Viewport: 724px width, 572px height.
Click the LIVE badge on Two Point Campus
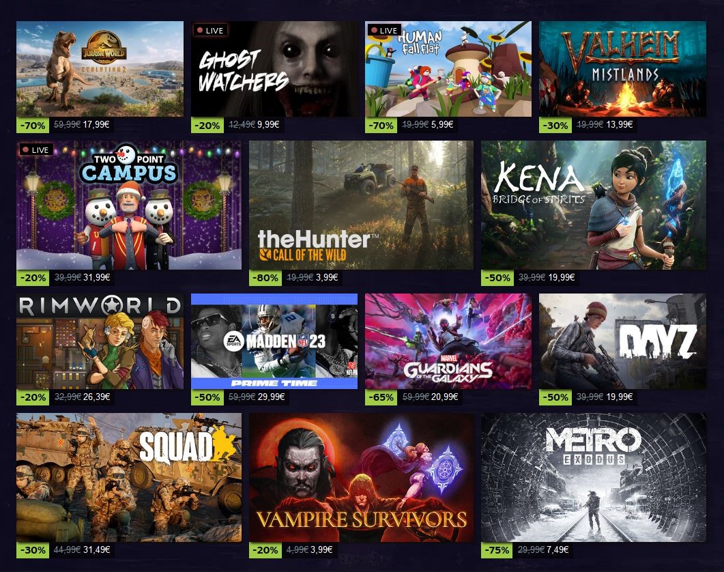(x=36, y=149)
